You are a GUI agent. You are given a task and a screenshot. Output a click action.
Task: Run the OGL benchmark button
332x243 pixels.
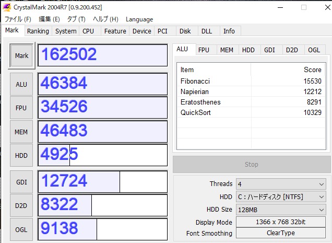coord(21,229)
